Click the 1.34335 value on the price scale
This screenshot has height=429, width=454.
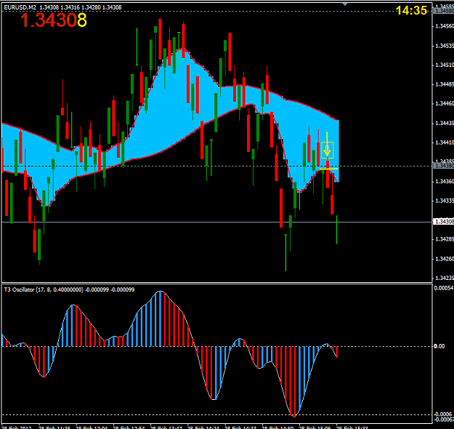click(x=445, y=201)
